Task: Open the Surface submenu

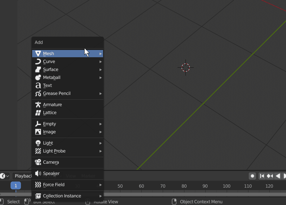Action: pos(68,70)
